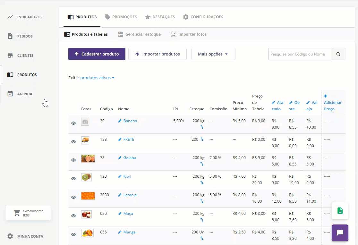Click the green document icon button
The image size is (358, 245).
pyautogui.click(x=340, y=211)
